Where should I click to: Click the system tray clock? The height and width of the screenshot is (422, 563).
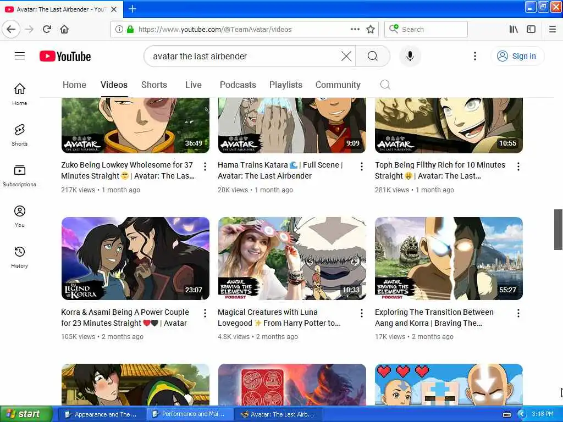click(x=543, y=414)
